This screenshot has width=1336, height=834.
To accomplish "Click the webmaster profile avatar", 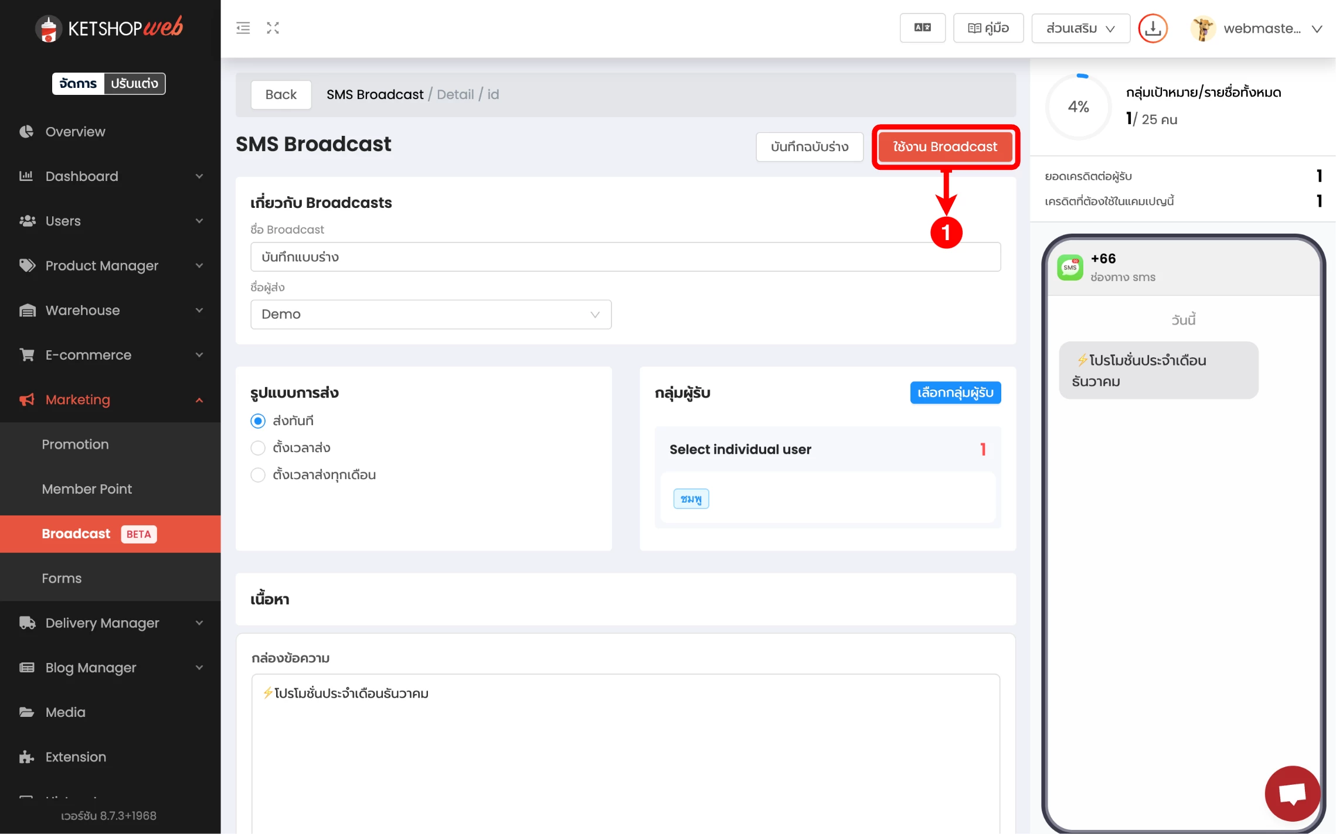I will (1202, 29).
